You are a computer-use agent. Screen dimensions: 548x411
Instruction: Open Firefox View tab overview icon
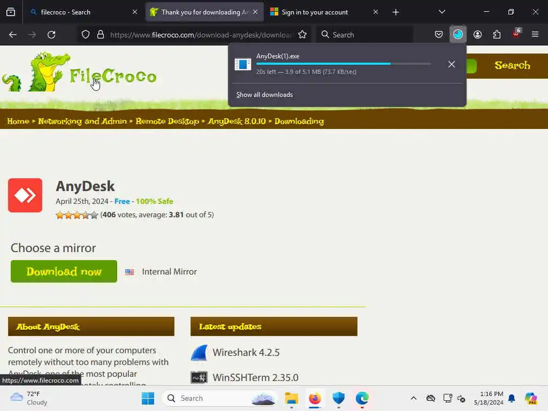coord(11,12)
